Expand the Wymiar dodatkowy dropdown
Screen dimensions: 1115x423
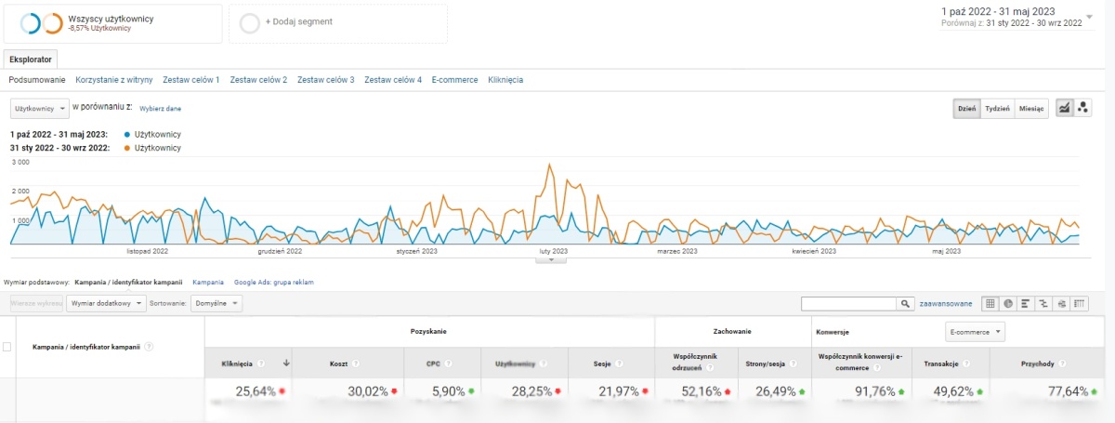(107, 303)
